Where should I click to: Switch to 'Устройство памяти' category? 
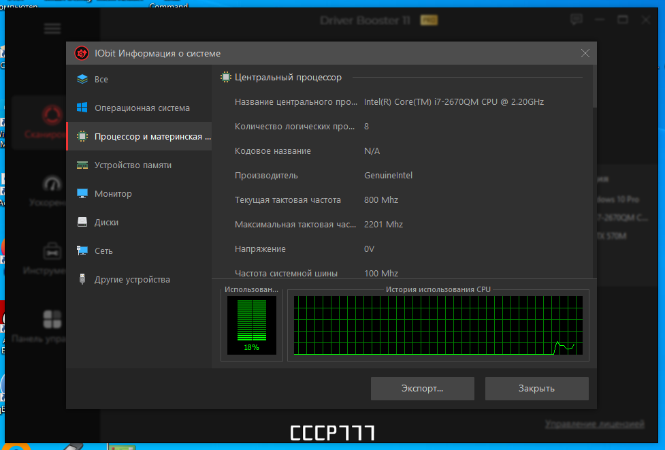[139, 165]
